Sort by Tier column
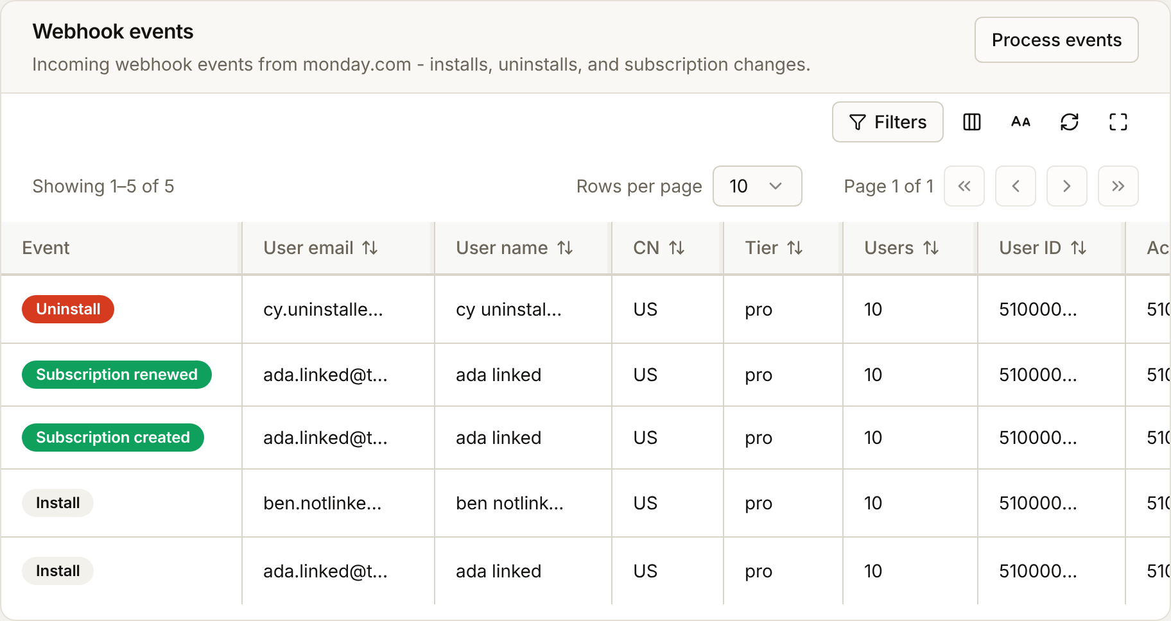 (795, 248)
